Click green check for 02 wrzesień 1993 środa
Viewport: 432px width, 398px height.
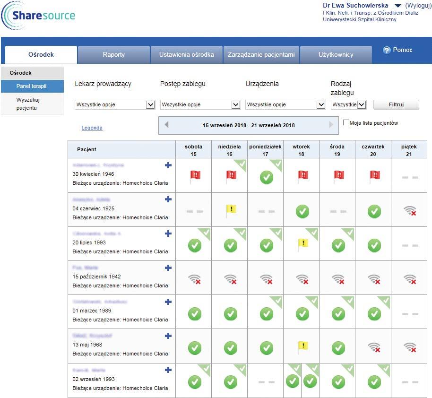point(338,382)
